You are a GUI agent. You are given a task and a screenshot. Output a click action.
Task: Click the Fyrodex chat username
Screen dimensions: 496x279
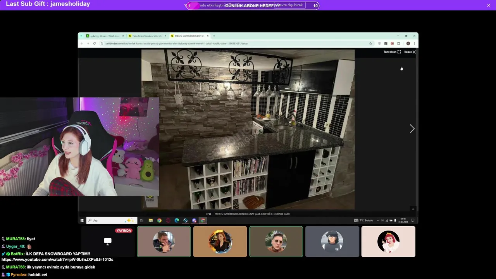point(19,275)
